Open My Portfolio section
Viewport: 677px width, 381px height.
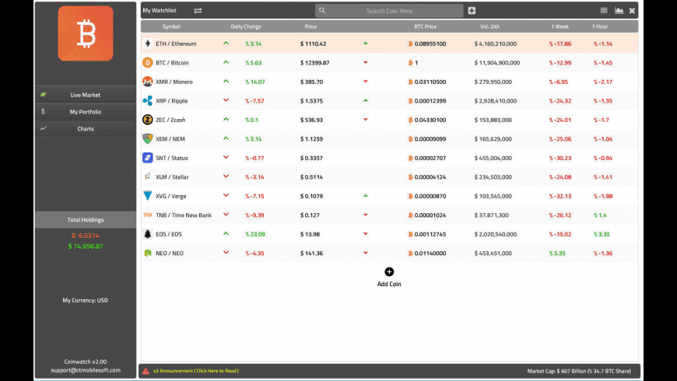point(86,112)
